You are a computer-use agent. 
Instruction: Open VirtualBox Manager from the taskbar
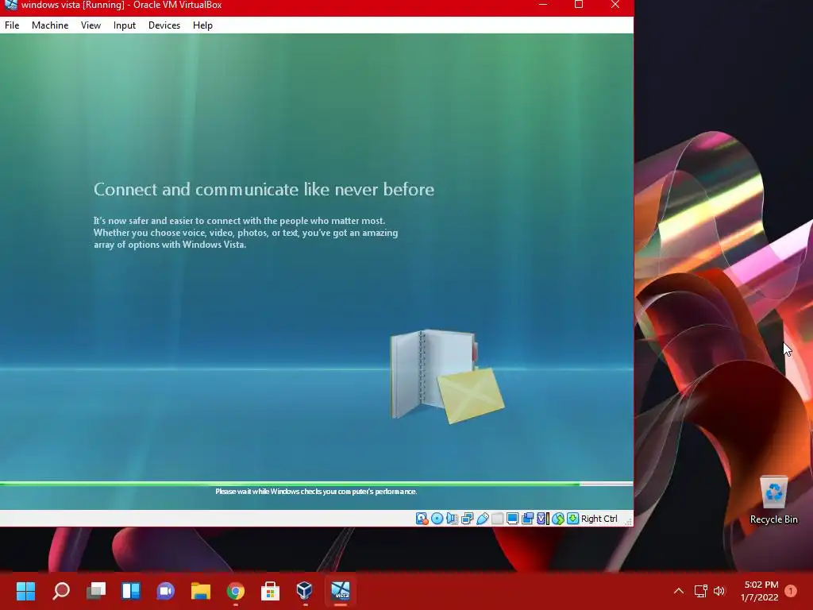click(x=305, y=591)
